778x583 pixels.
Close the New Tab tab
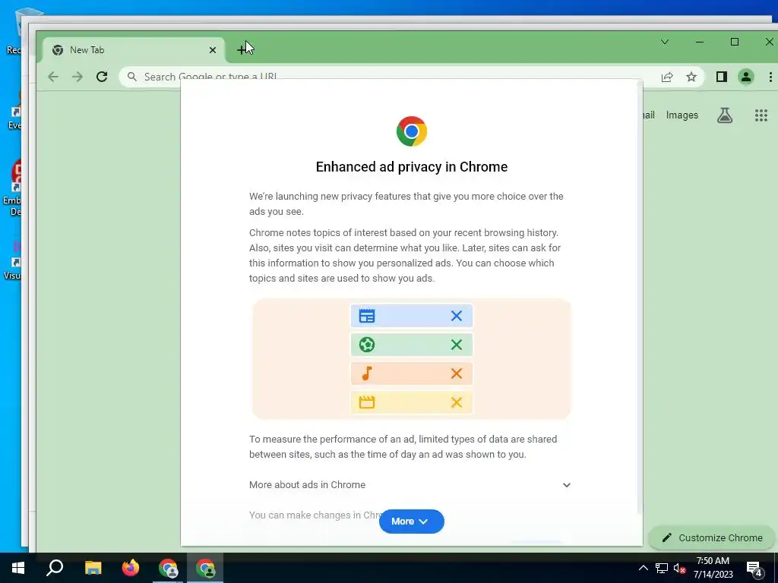pyautogui.click(x=213, y=50)
